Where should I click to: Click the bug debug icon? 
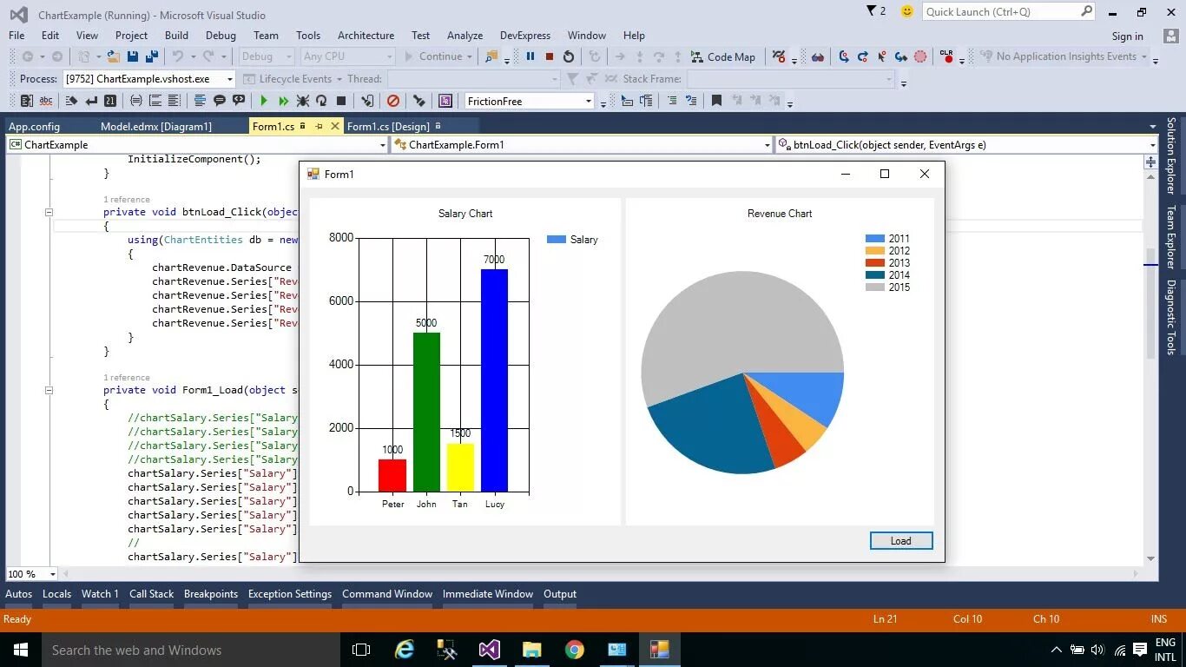tap(302, 101)
